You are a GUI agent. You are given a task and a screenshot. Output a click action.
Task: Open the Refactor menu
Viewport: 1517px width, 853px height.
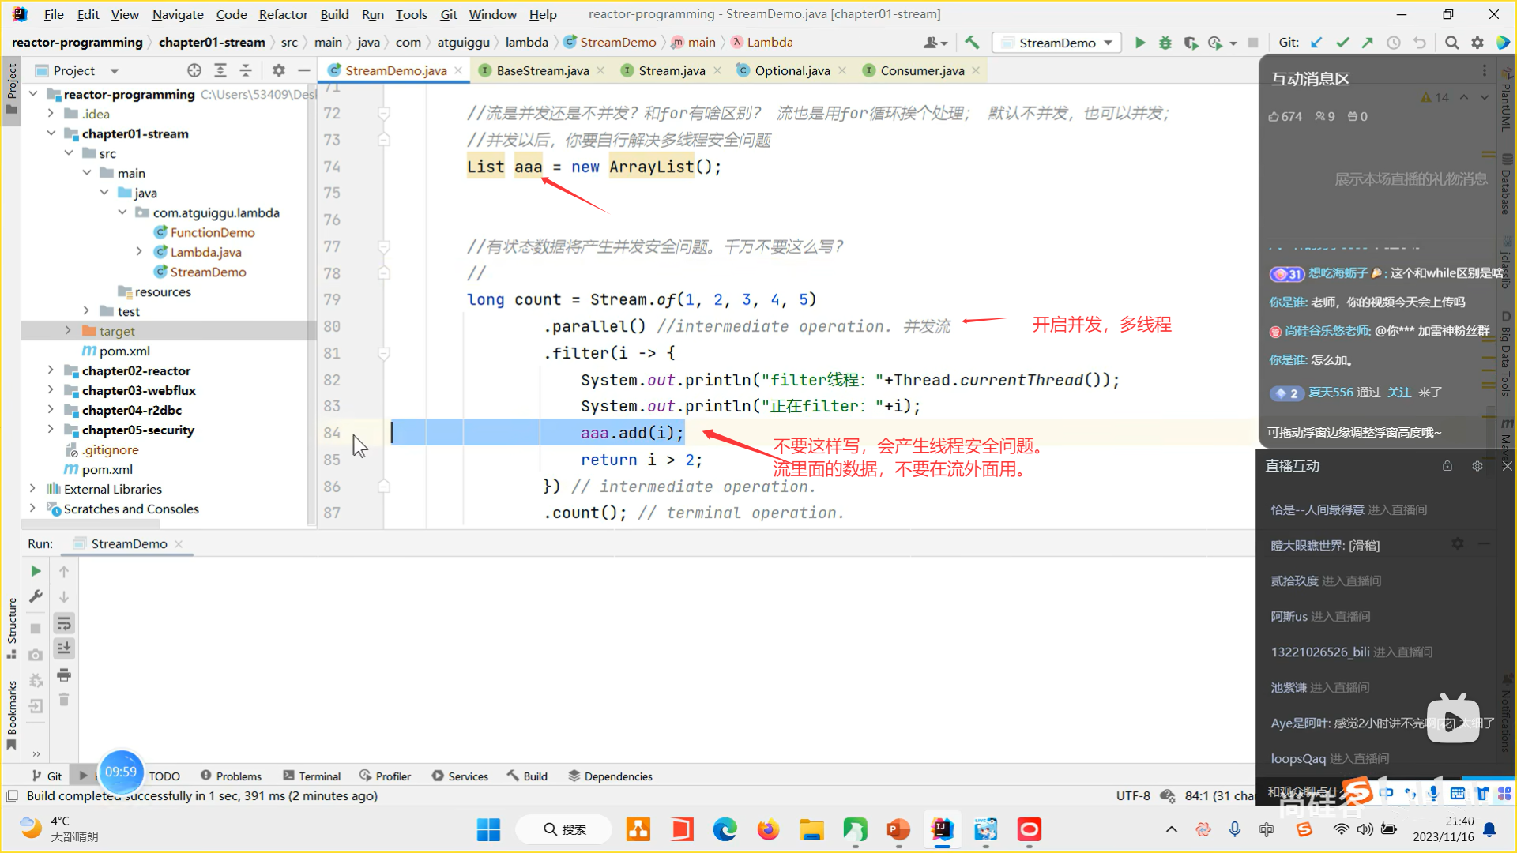click(x=283, y=14)
